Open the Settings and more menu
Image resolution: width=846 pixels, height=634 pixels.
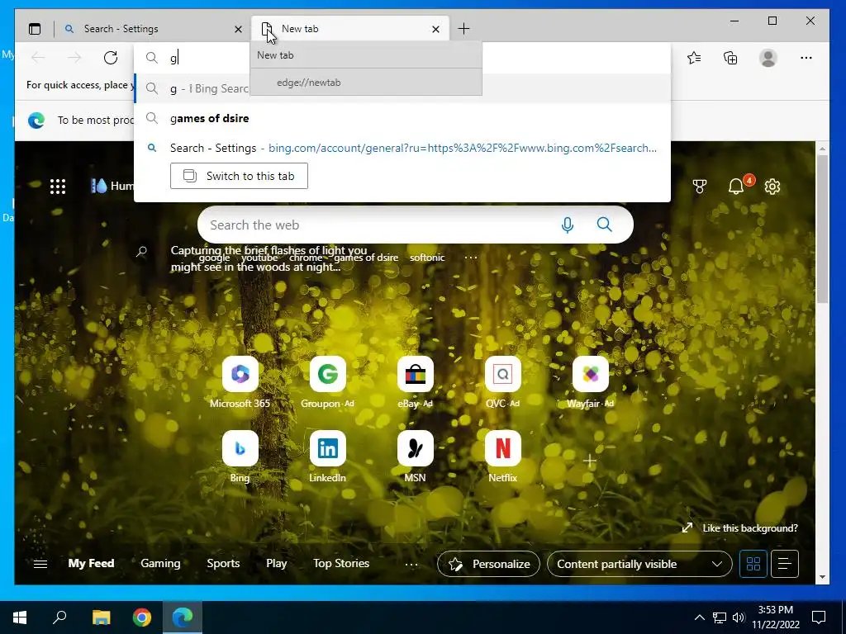coord(806,58)
